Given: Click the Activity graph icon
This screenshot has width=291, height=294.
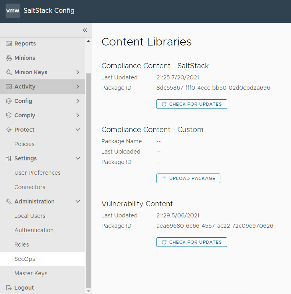Looking at the screenshot, I should pos(9,87).
